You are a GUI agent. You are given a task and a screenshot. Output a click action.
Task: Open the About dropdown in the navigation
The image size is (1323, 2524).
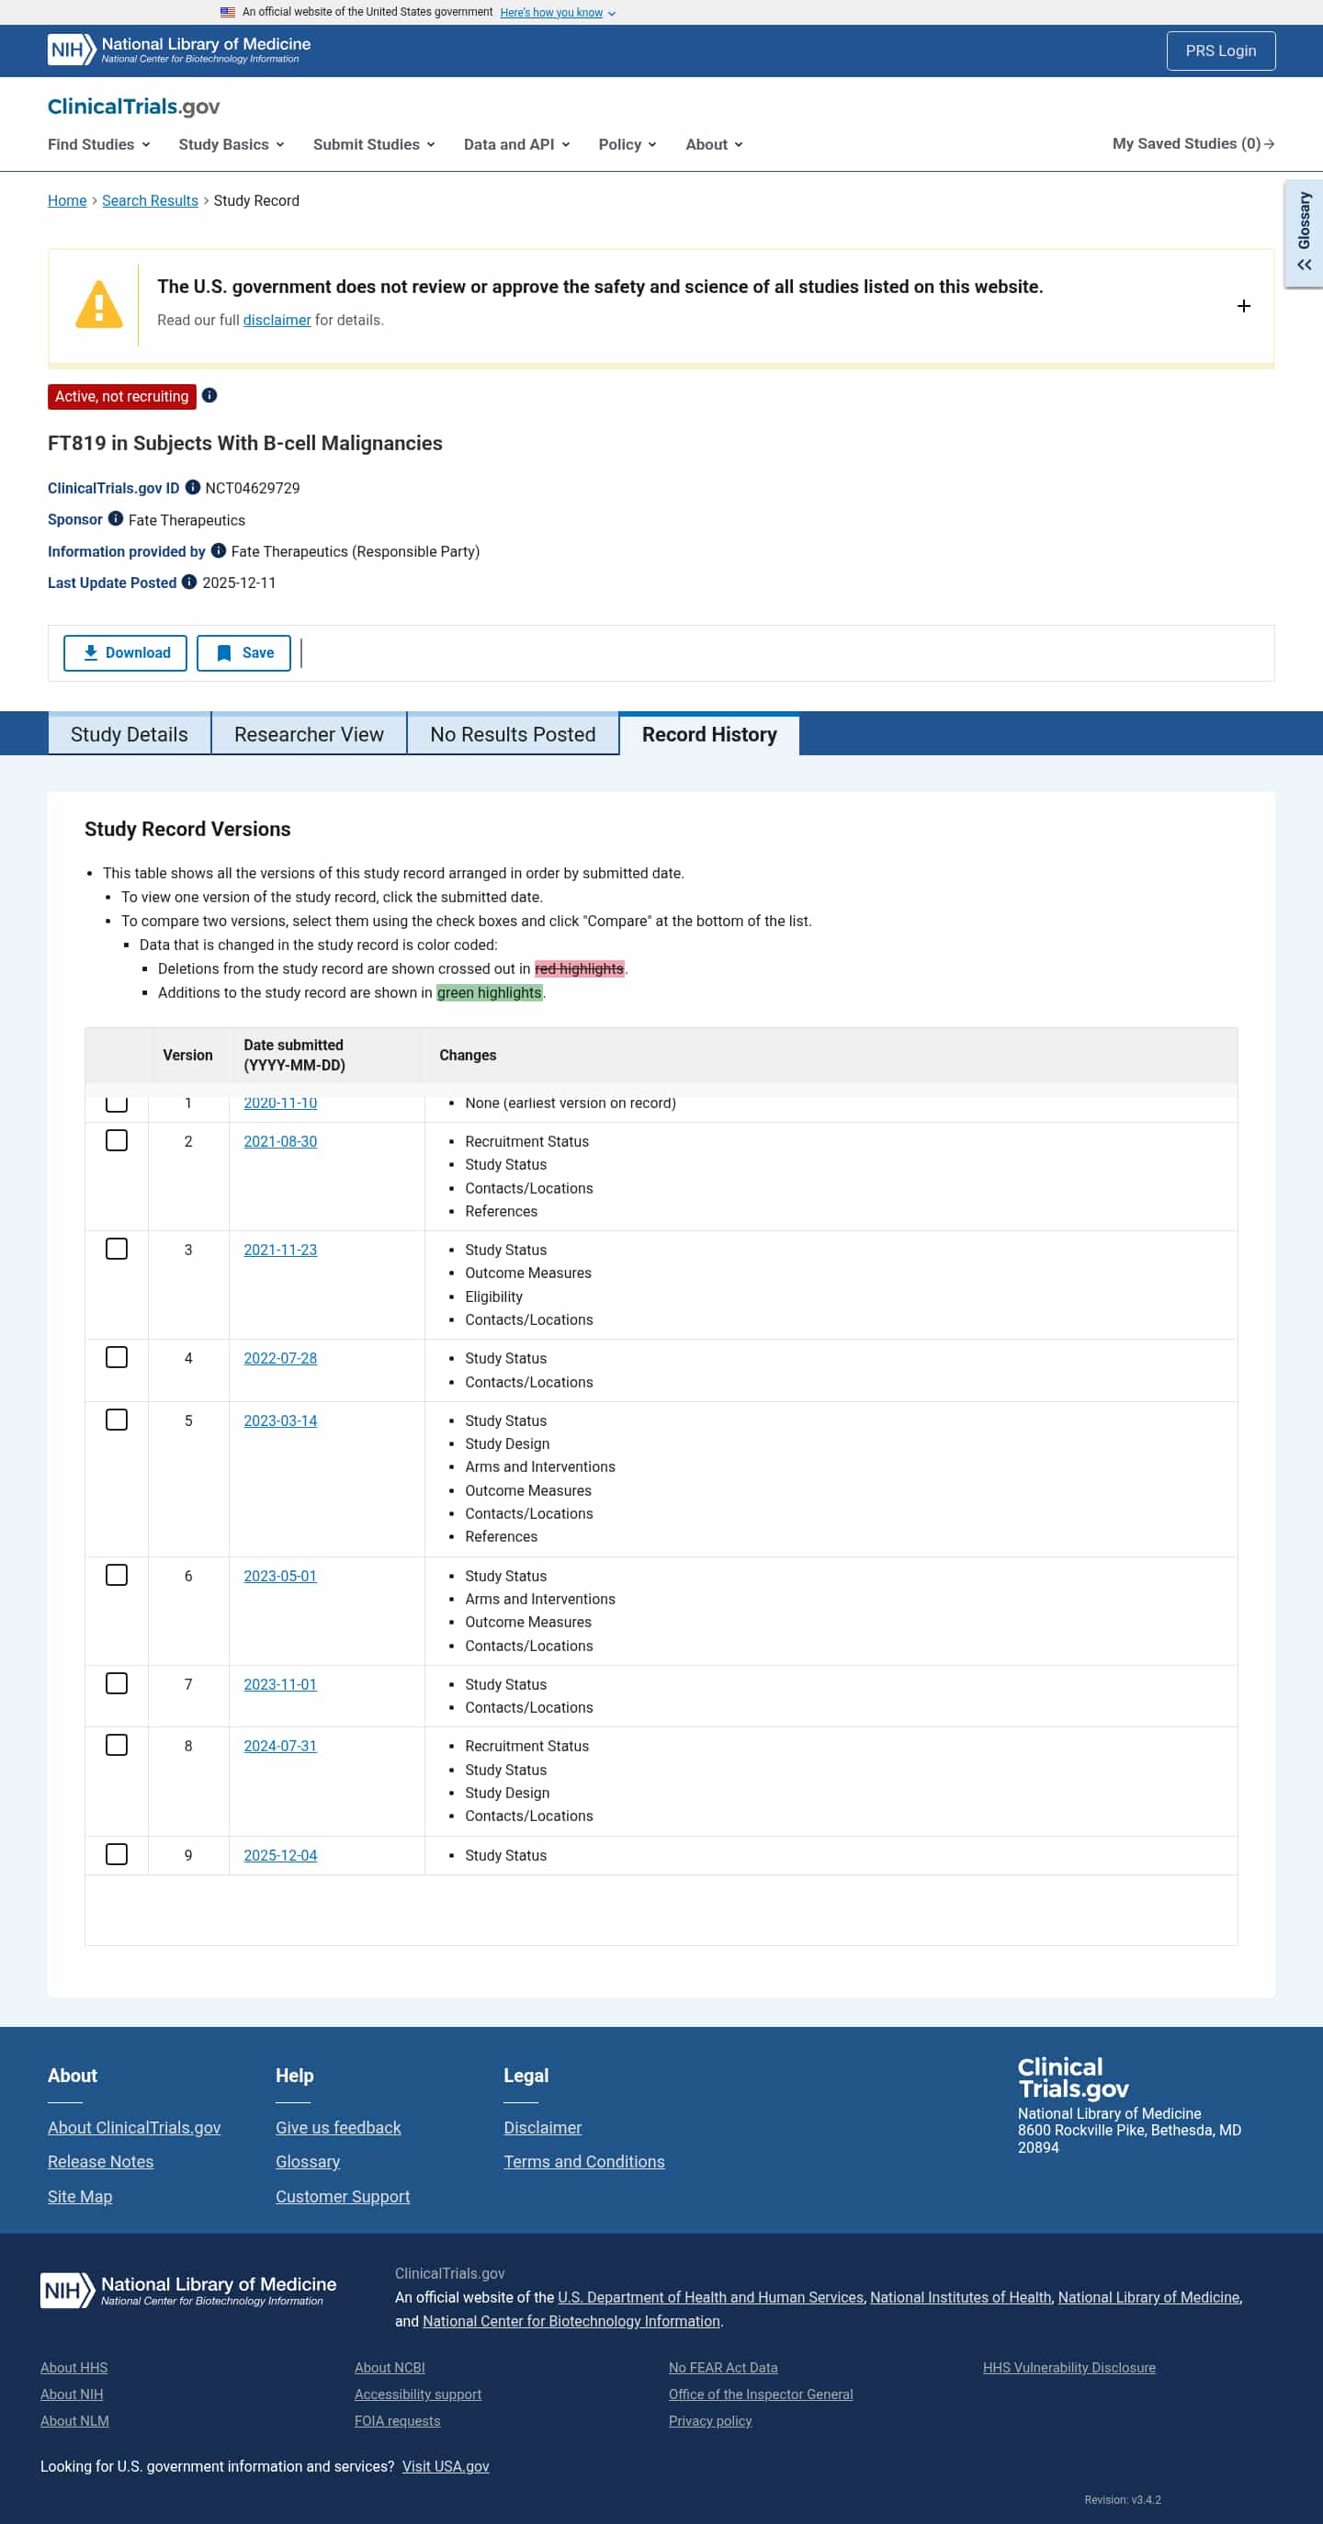point(714,144)
